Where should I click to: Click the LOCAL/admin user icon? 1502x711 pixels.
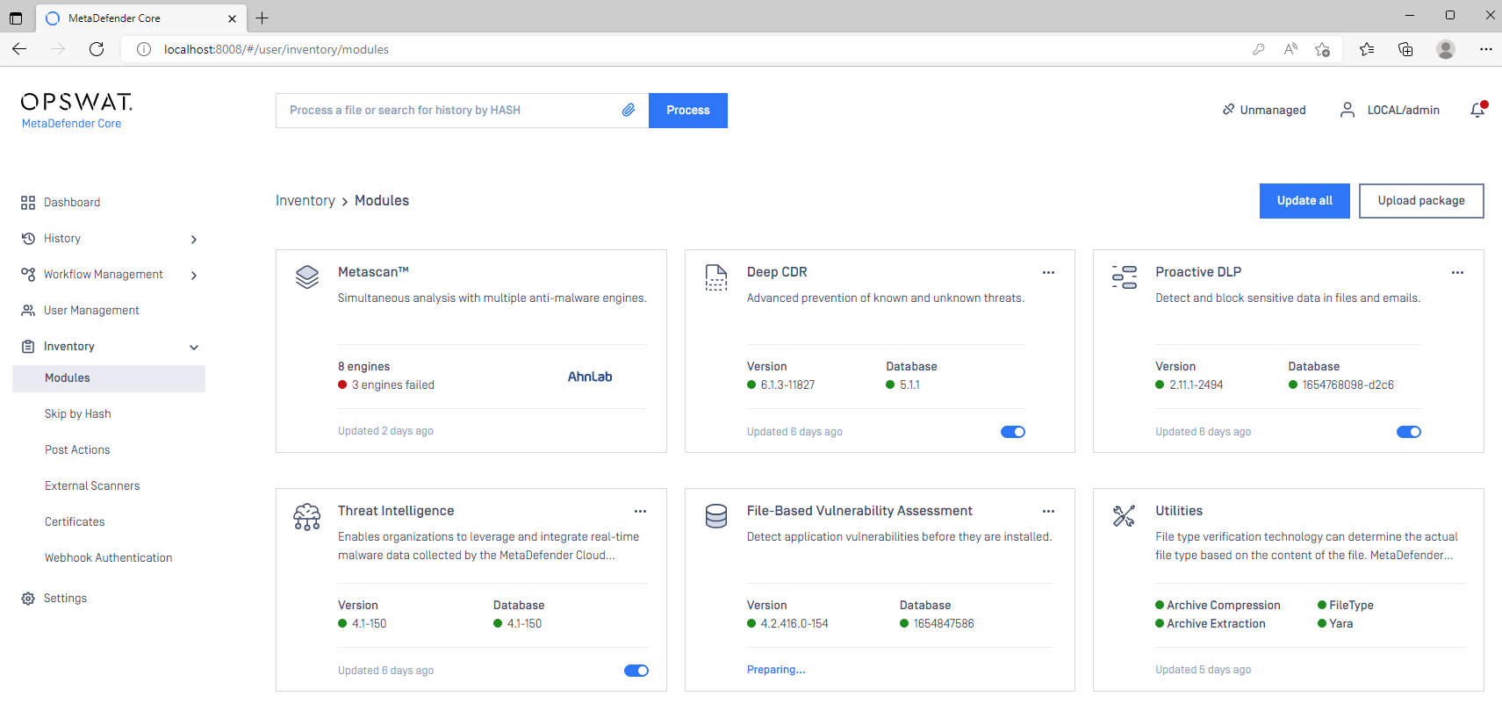pos(1347,110)
